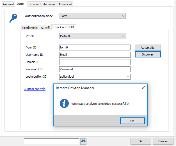The width and height of the screenshot is (176, 146).
Task: Click the binoculars search icon
Action: 83,141
